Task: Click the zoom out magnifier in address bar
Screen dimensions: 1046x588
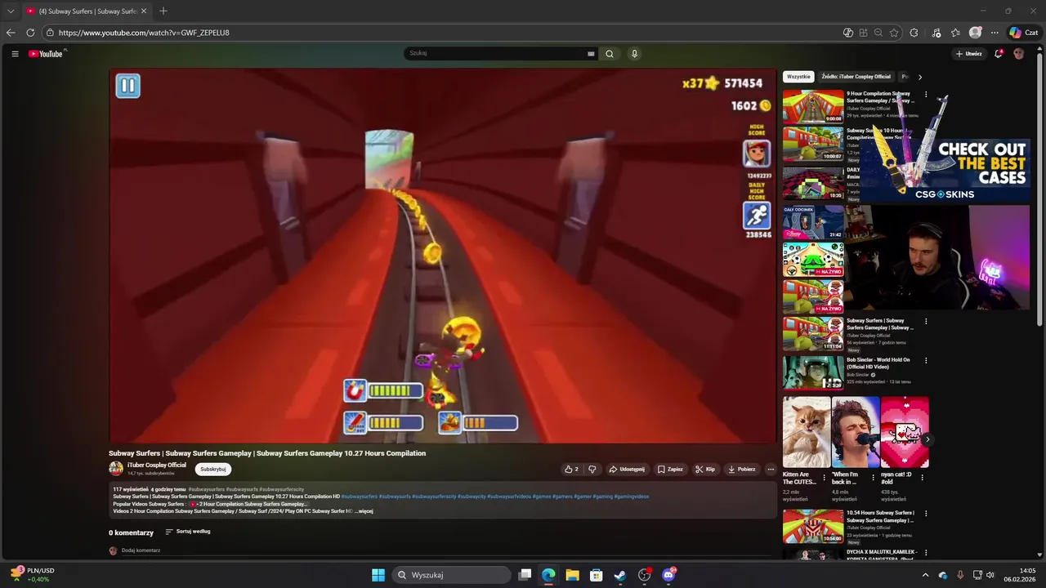Action: pos(878,33)
